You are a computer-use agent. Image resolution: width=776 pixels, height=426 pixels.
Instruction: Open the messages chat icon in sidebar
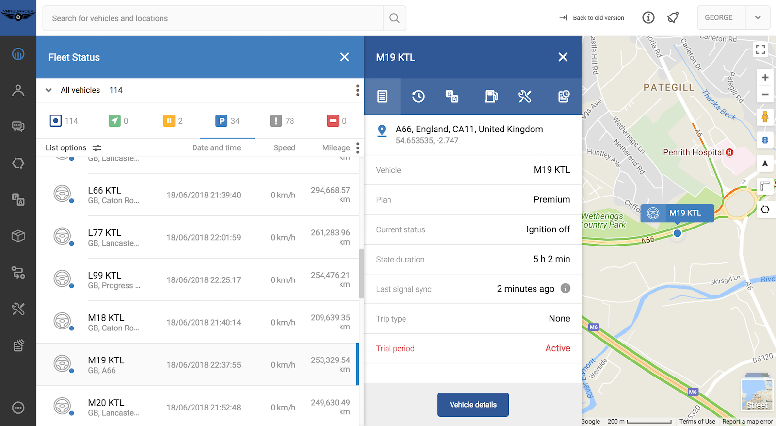coord(18,127)
